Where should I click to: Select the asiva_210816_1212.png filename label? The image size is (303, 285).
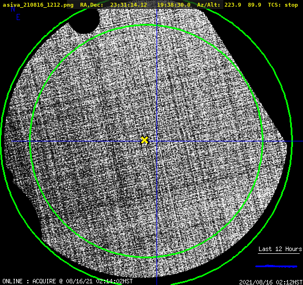[38, 5]
